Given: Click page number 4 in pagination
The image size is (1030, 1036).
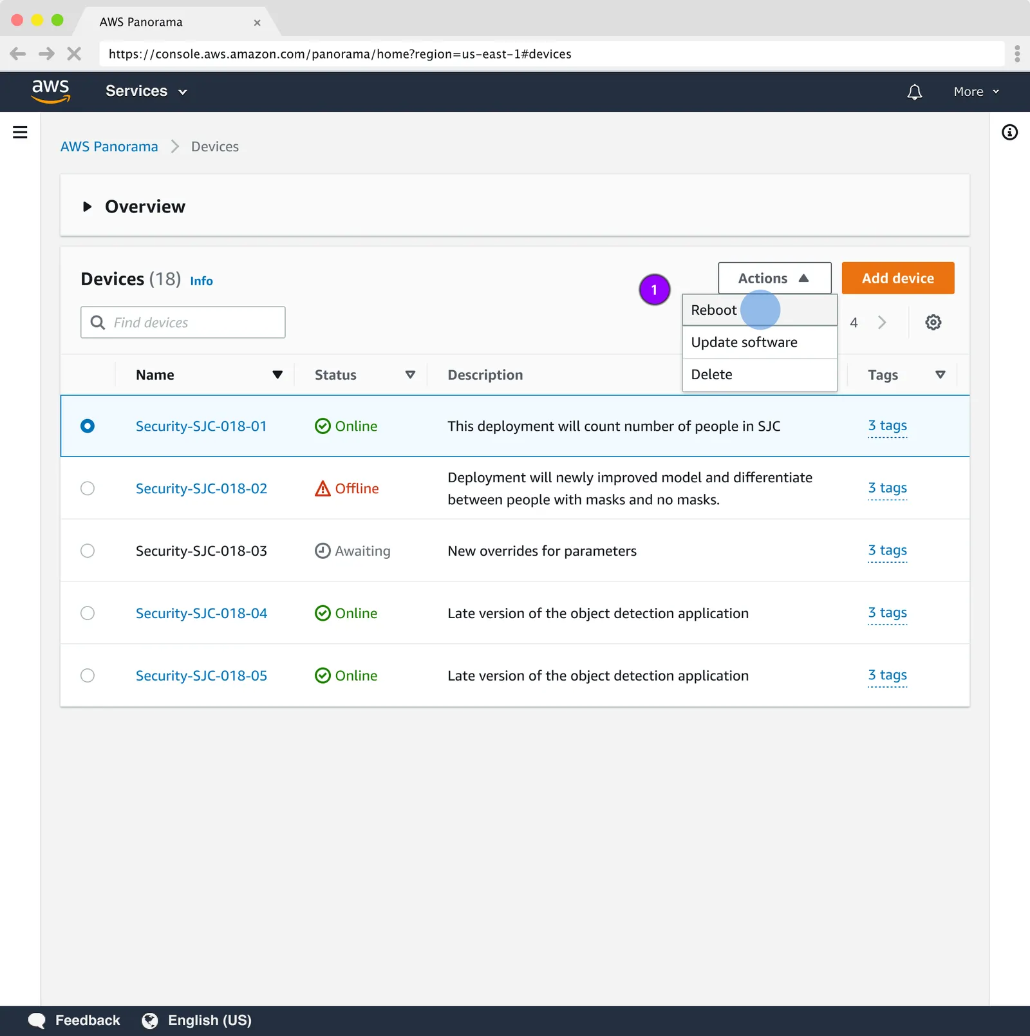Looking at the screenshot, I should pos(854,323).
